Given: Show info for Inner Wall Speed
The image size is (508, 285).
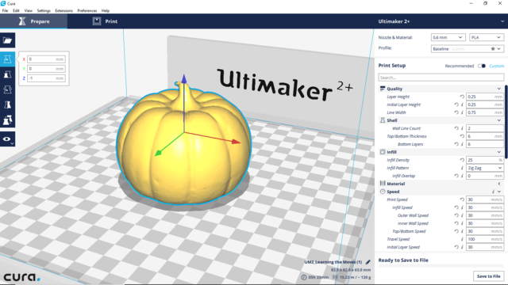Looking at the screenshot, I should click(x=462, y=223).
